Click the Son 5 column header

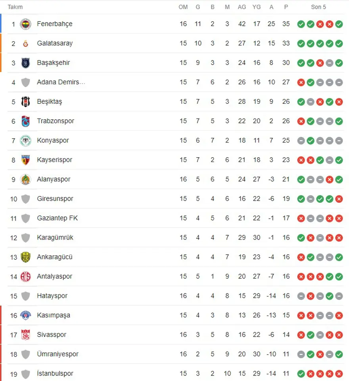[318, 7]
